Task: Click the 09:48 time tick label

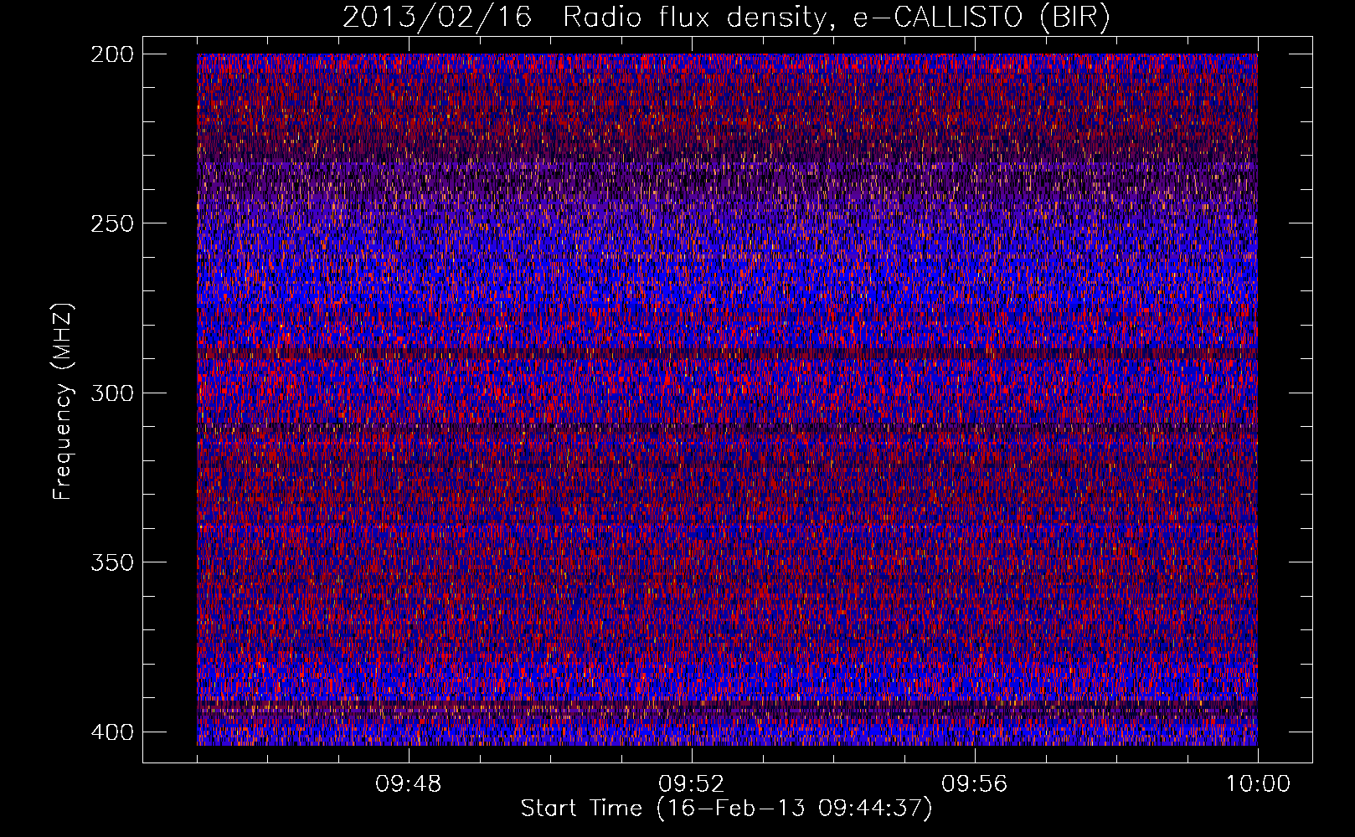Action: 409,784
